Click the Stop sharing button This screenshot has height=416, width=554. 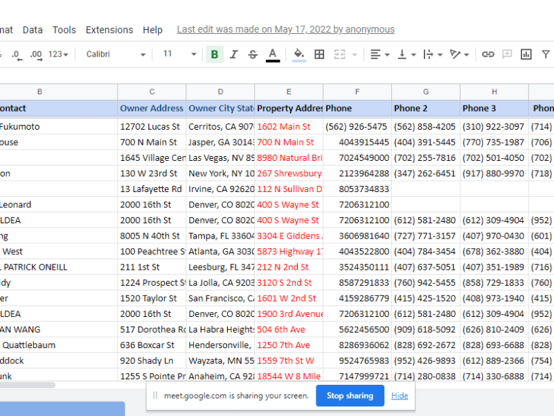[350, 396]
